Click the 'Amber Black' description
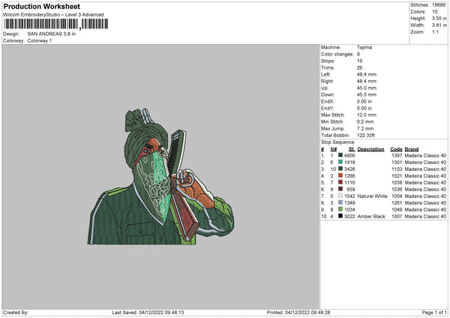This screenshot has height=318, width=450. [x=371, y=217]
